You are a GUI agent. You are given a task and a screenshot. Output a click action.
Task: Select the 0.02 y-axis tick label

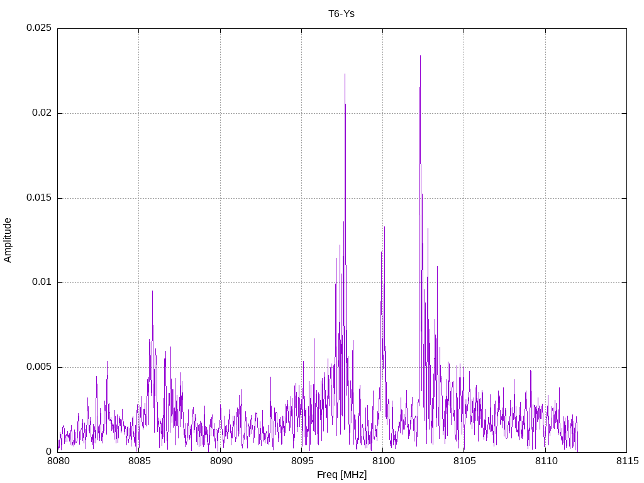42,113
